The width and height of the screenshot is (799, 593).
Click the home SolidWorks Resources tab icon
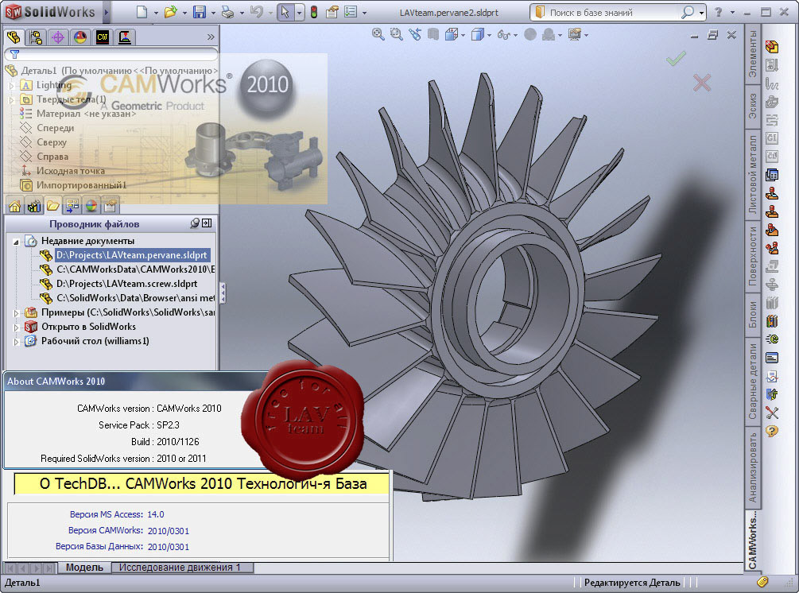coord(15,207)
